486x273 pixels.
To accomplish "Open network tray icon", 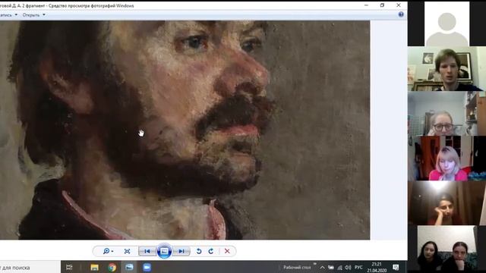I will tap(339, 268).
